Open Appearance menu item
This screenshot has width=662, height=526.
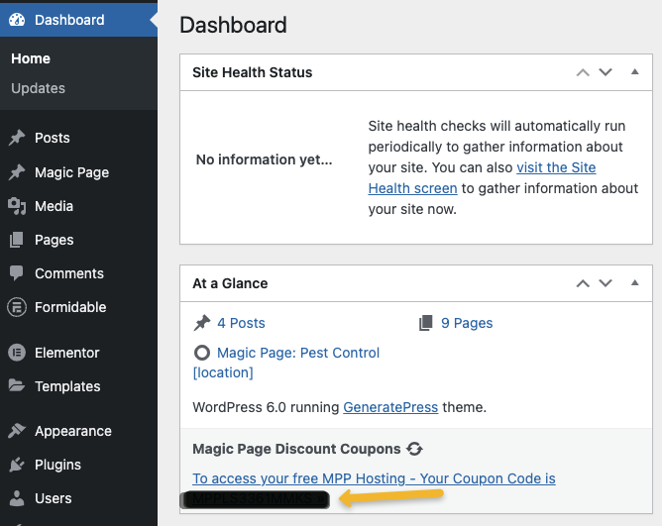coord(73,431)
